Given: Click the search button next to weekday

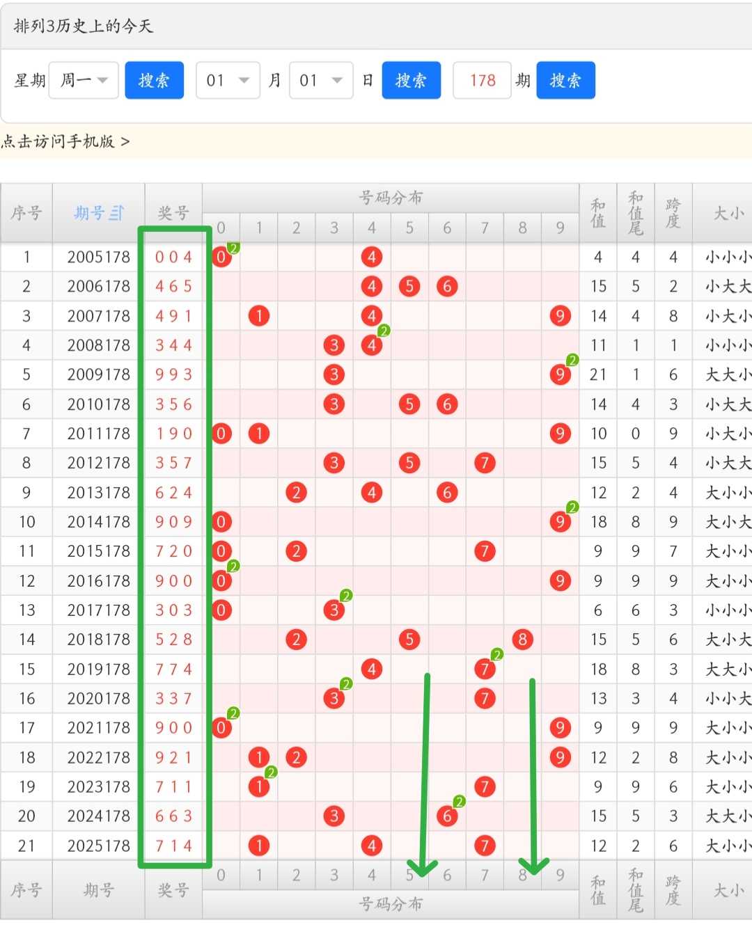Looking at the screenshot, I should (154, 80).
